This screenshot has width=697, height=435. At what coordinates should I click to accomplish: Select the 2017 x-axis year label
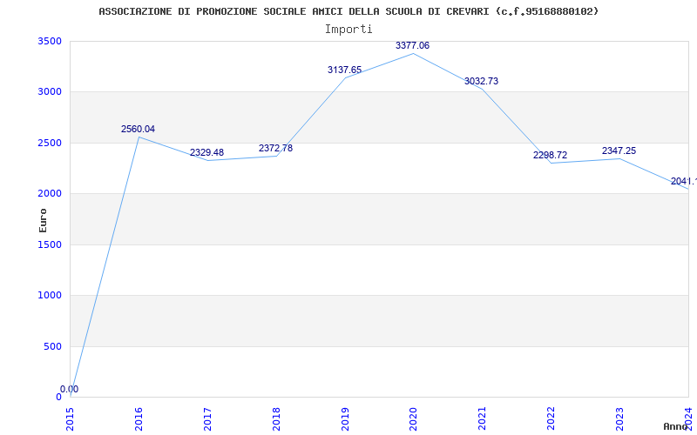point(207,418)
